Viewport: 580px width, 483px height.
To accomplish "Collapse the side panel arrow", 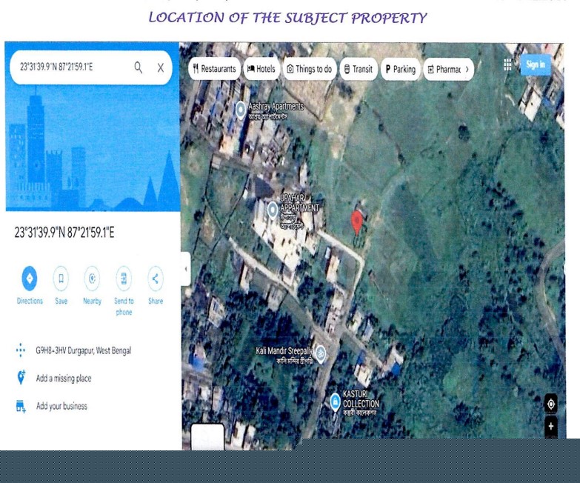I will (x=186, y=269).
